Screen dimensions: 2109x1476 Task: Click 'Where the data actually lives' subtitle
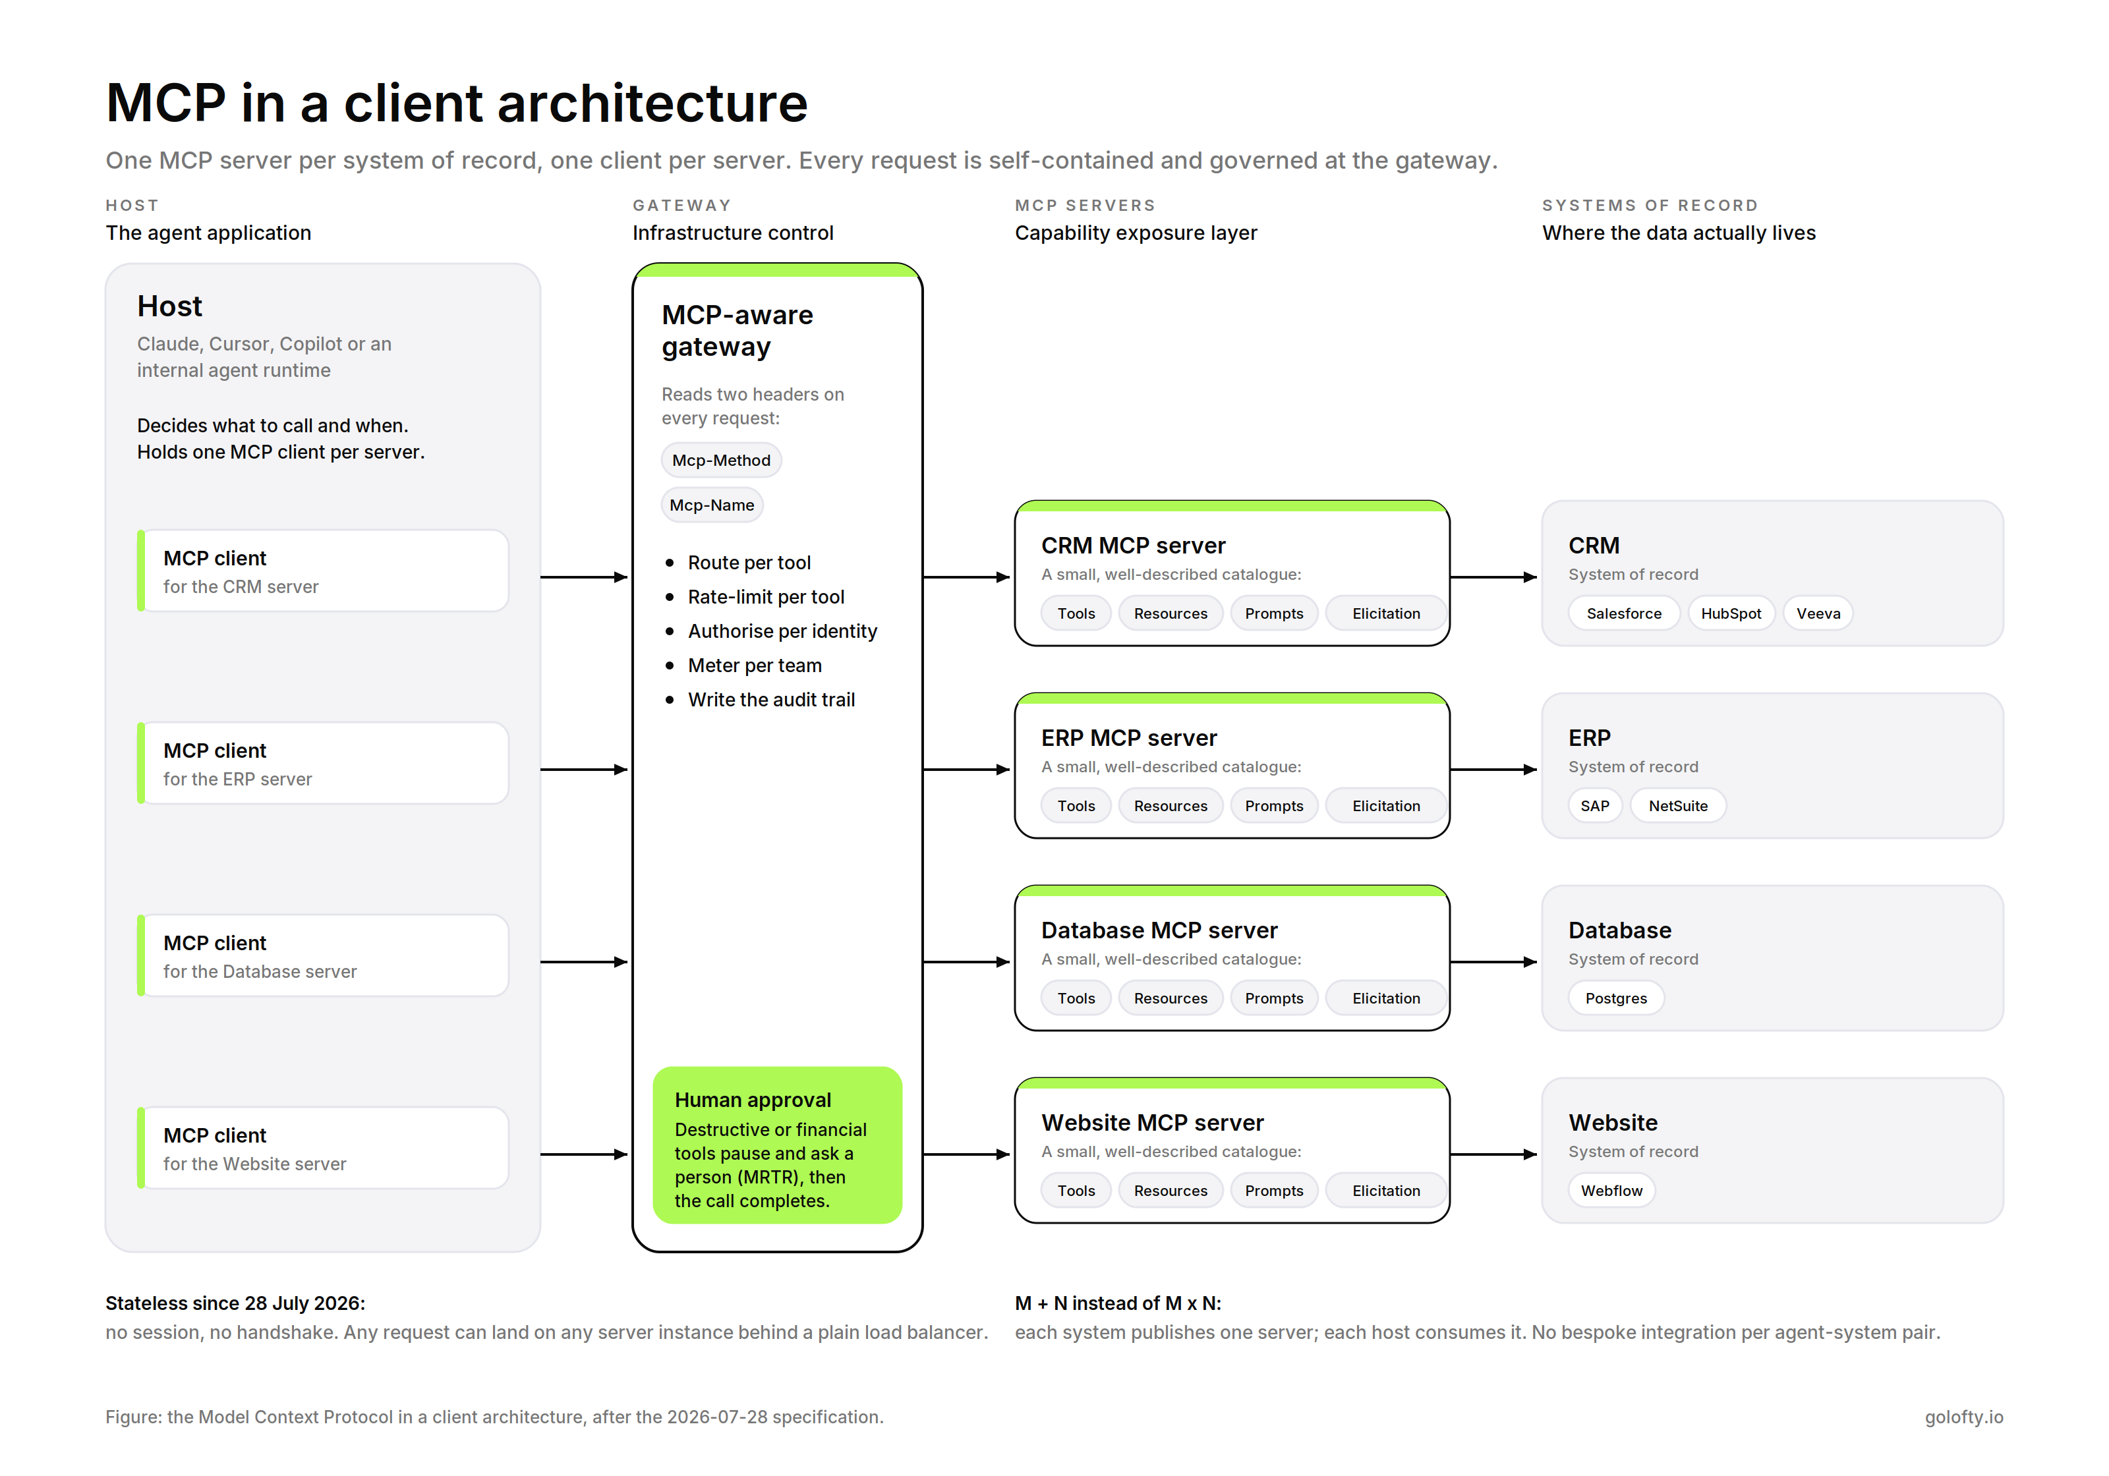point(1678,233)
